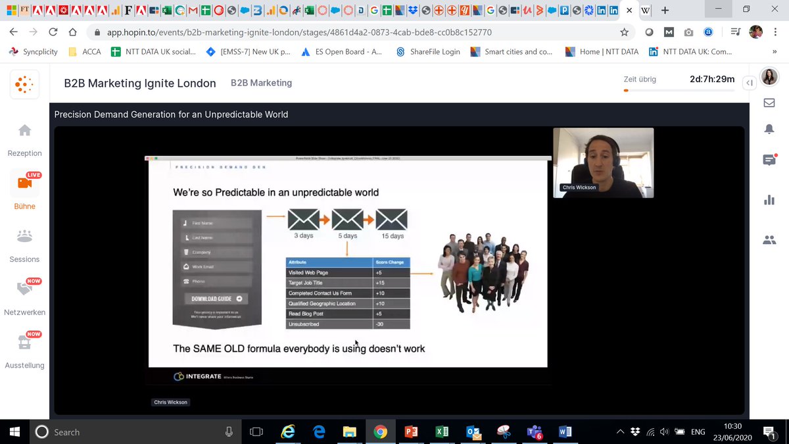The height and width of the screenshot is (444, 789).
Task: Switch to the Gmail tab
Action: tap(193, 10)
